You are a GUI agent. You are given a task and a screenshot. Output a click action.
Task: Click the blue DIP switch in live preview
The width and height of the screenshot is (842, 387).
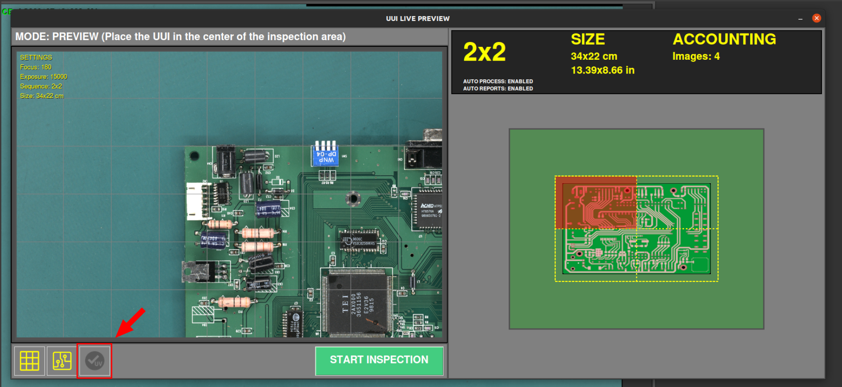tap(326, 154)
